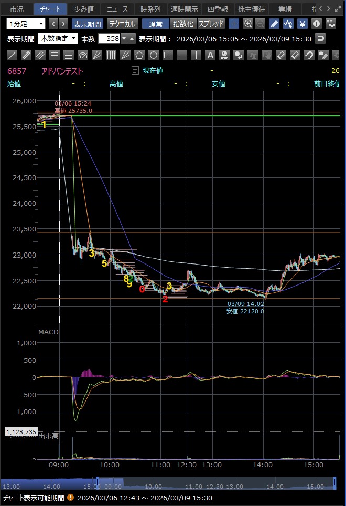
Task: Toggle the crosshair cursor button
Action: click(x=234, y=24)
